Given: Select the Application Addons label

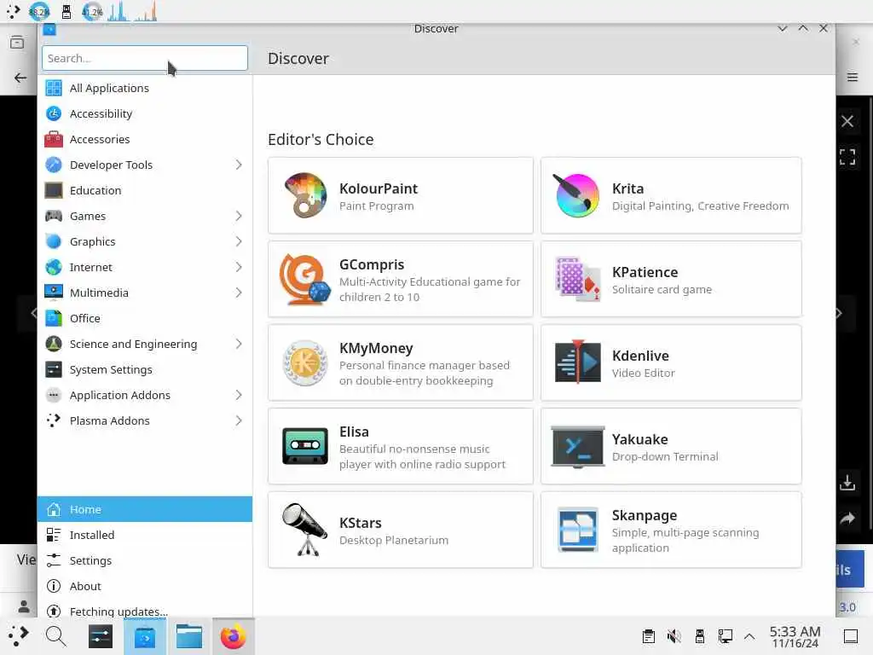Looking at the screenshot, I should 119,396.
